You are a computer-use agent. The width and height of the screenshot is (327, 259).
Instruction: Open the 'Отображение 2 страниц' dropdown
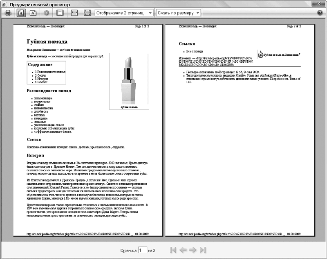[x=124, y=13]
